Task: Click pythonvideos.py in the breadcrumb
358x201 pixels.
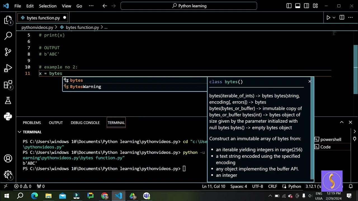Action: [x=37, y=27]
